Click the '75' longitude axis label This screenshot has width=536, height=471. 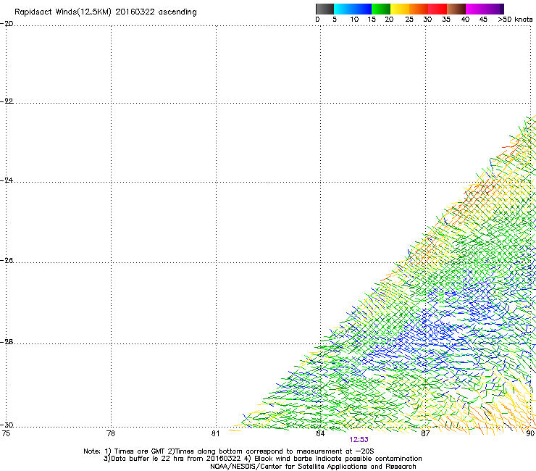tap(6, 433)
